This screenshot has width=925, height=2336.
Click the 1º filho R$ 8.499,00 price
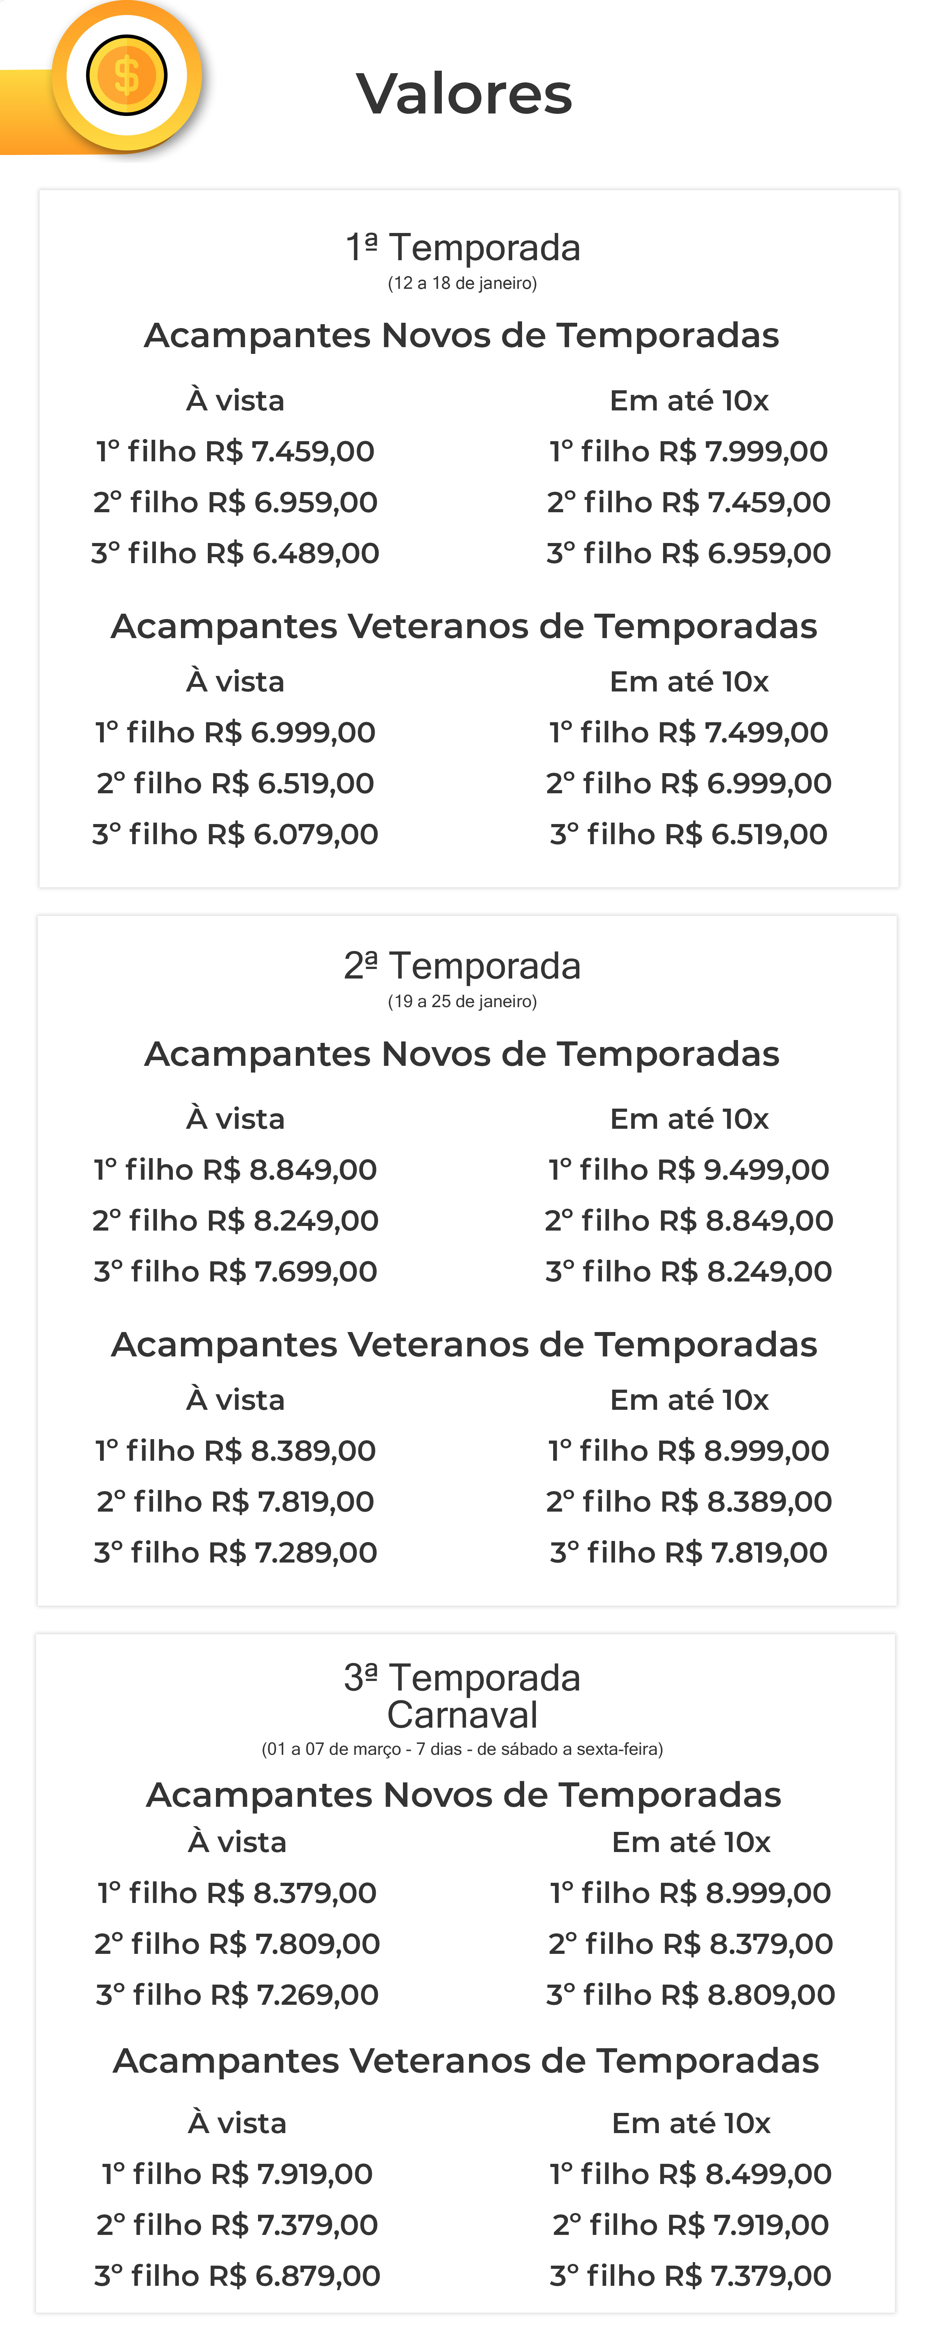(x=690, y=2174)
